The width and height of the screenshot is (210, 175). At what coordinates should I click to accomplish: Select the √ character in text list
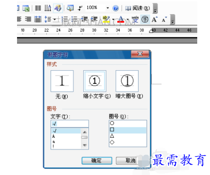coord(66,131)
